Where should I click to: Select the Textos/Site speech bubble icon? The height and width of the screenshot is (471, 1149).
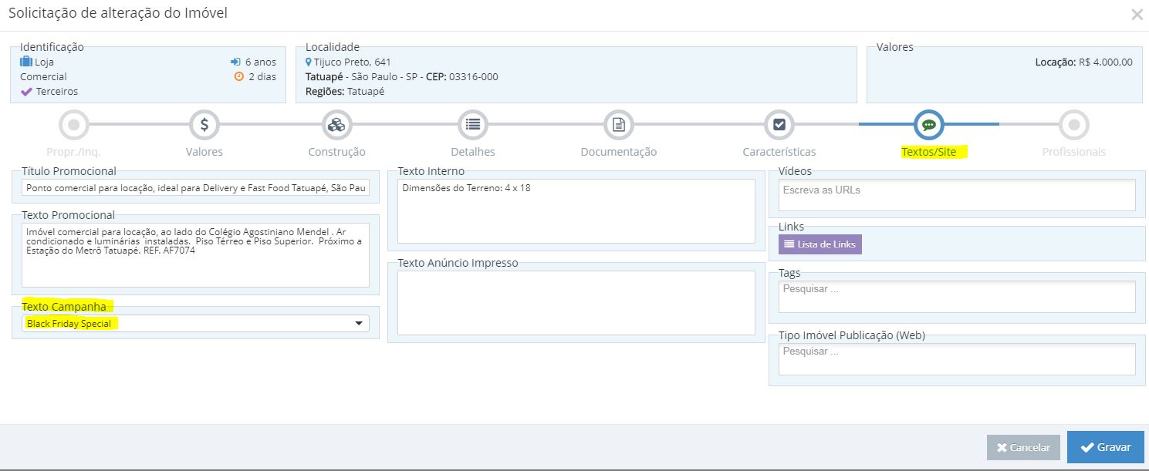point(929,124)
